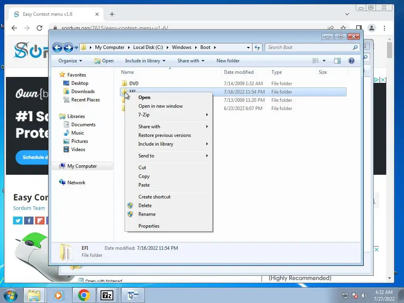Click the change view icon
The height and width of the screenshot is (303, 404).
point(315,61)
